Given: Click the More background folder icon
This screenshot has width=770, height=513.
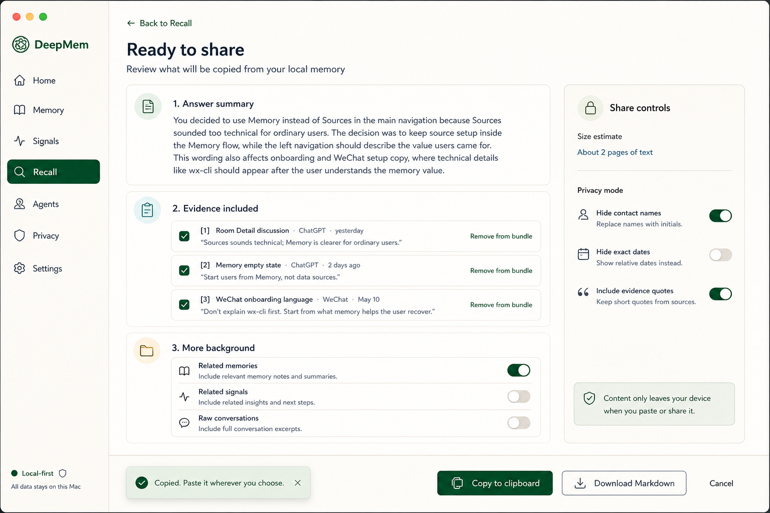Looking at the screenshot, I should point(147,351).
